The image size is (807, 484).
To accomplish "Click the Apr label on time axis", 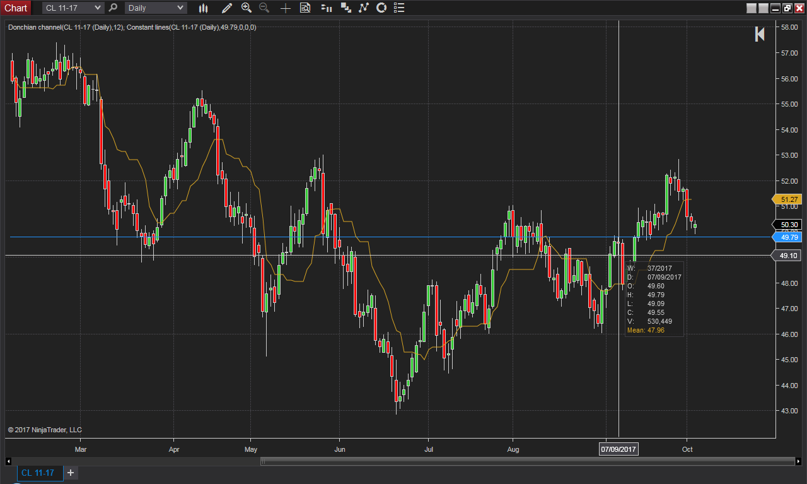I will click(174, 449).
